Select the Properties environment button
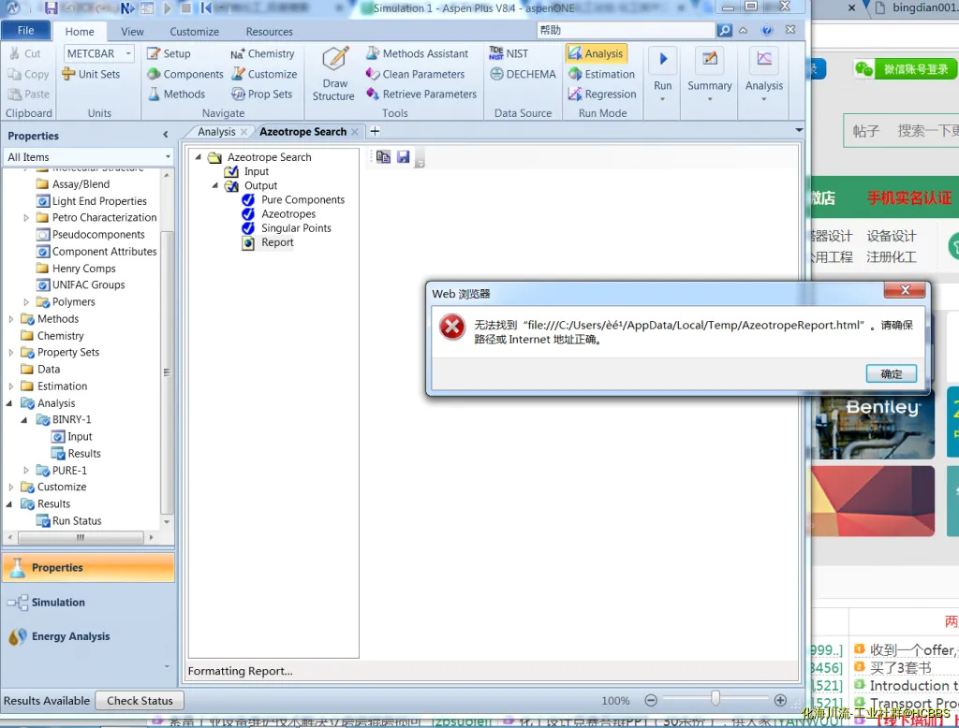 point(88,568)
